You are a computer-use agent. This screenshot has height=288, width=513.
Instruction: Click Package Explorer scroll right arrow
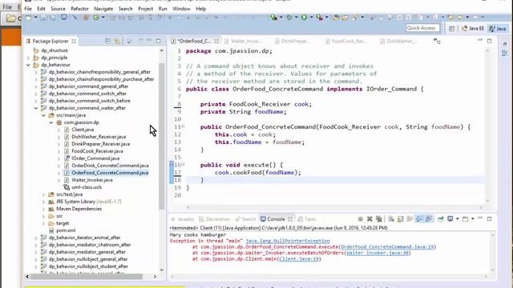155,277
